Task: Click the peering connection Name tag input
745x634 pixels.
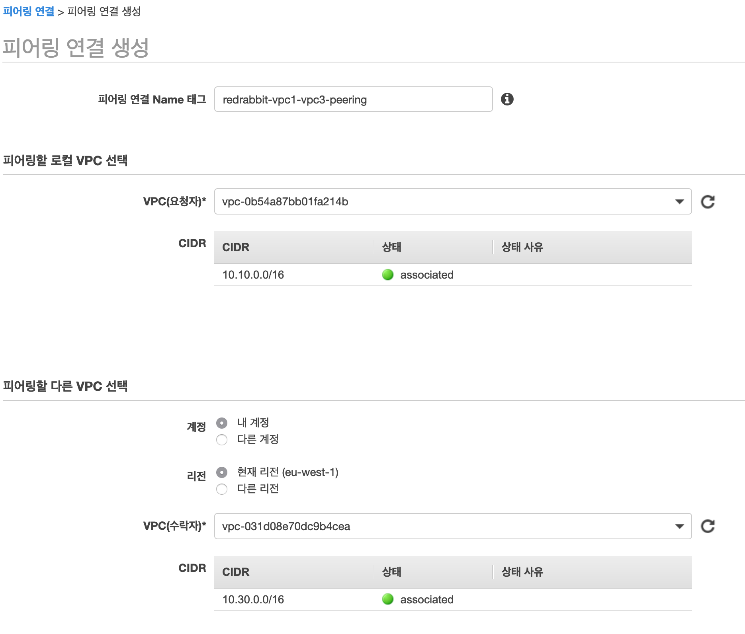Action: coord(353,99)
